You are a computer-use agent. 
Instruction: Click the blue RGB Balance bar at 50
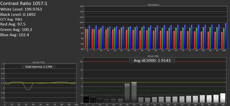pos(158,37)
